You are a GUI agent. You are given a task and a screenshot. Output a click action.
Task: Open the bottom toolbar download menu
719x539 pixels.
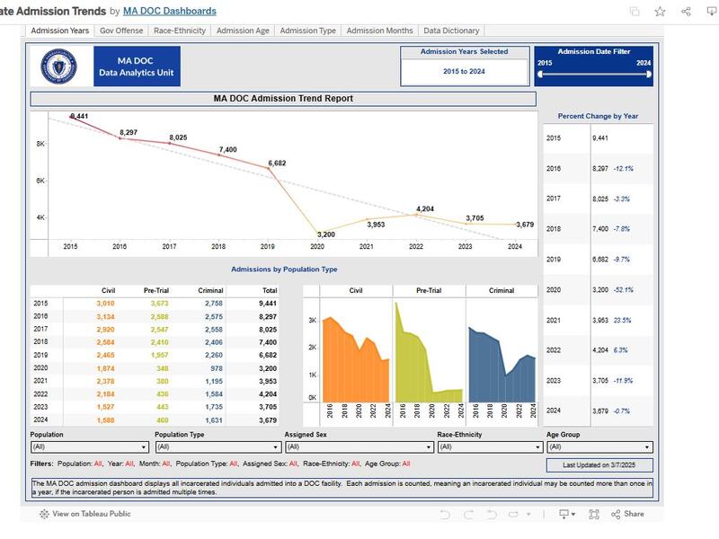(x=566, y=514)
